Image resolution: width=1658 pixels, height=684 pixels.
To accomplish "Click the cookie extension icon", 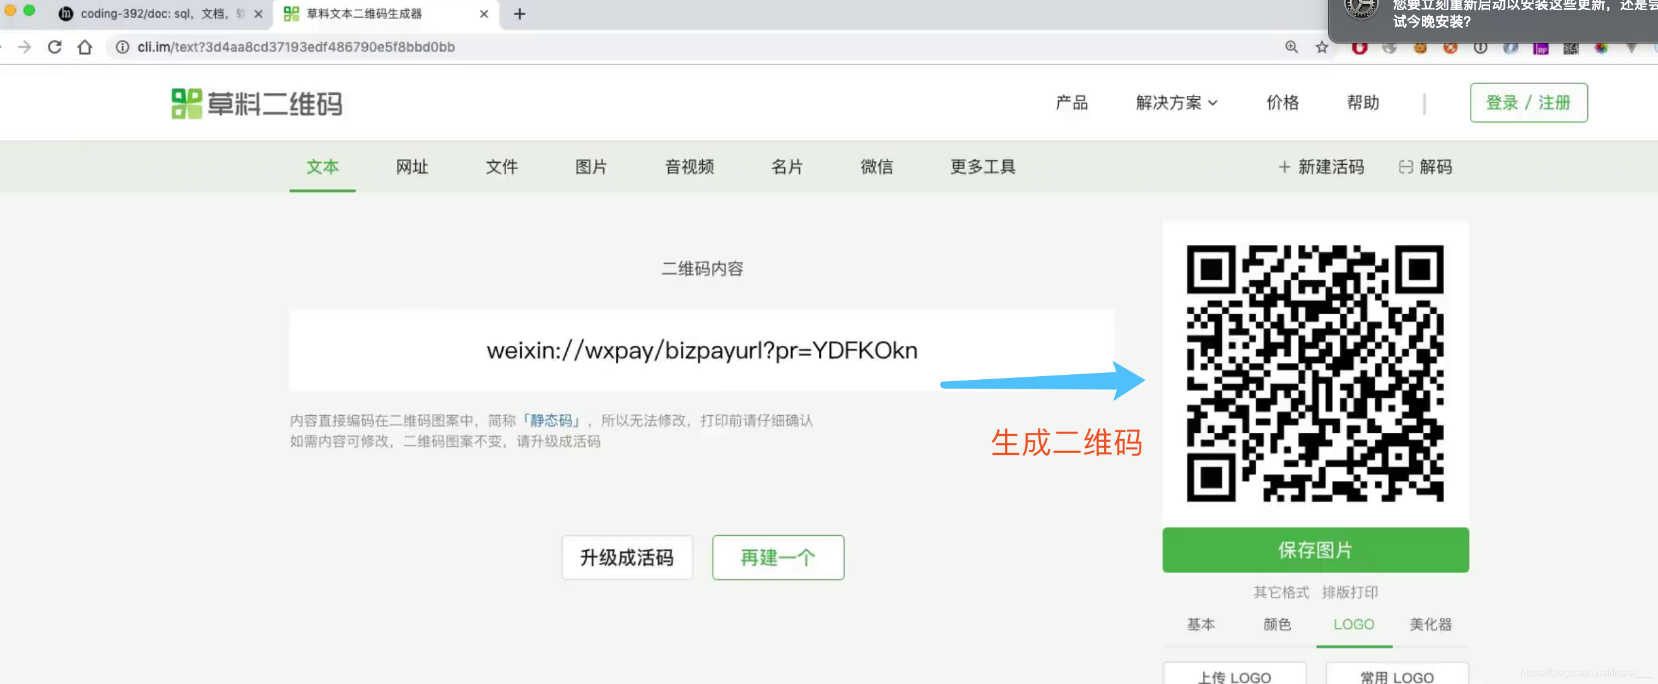I will click(x=1420, y=47).
